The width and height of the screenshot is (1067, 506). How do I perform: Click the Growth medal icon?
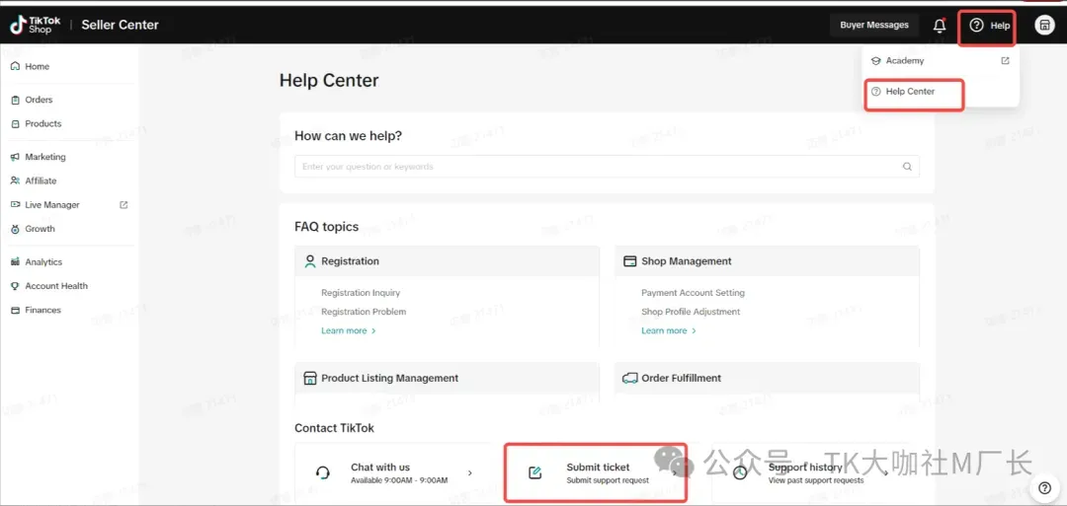point(15,229)
